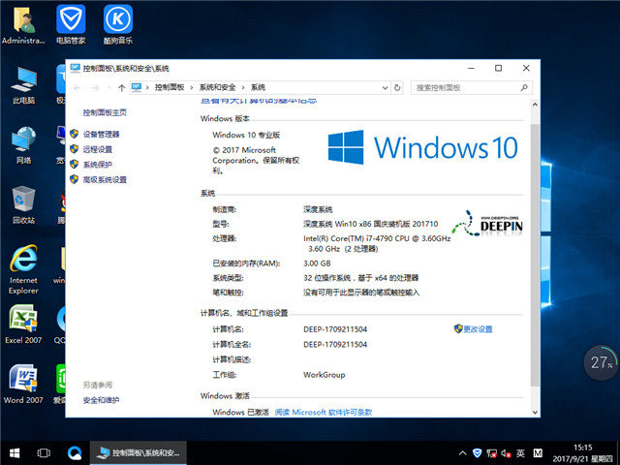Go back in control panel window
The image size is (620, 465).
[x=77, y=88]
